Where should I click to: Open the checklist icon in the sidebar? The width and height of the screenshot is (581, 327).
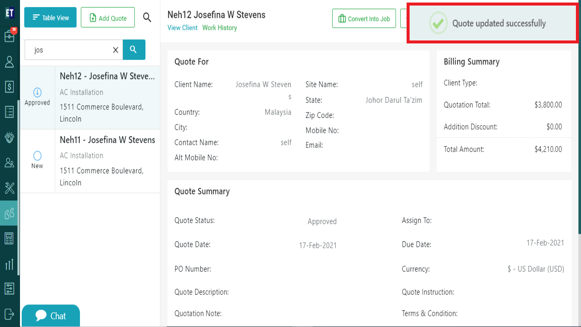coord(9,112)
